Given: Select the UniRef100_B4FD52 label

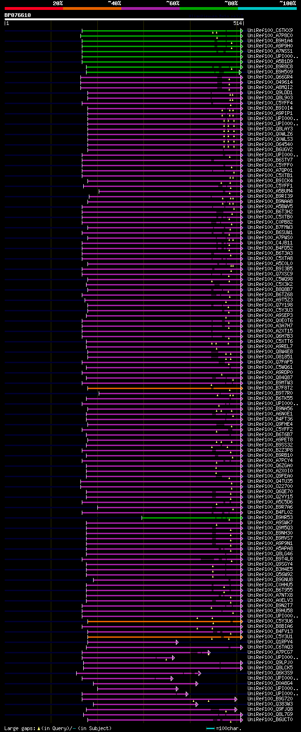Looking at the screenshot, I should coord(270,248).
